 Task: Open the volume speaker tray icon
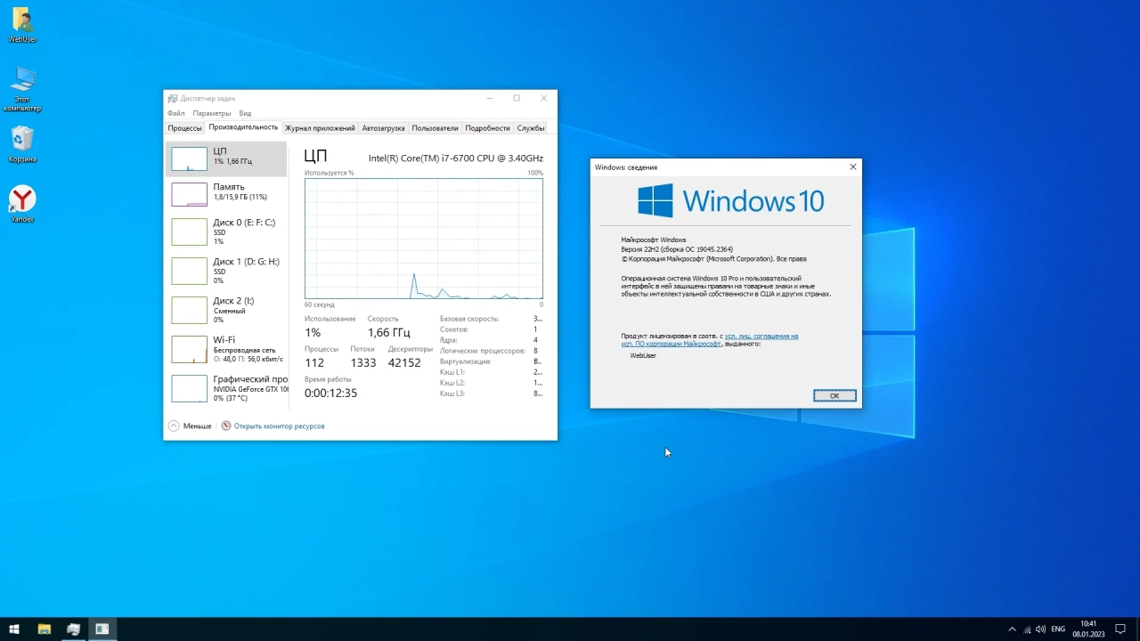click(1041, 629)
